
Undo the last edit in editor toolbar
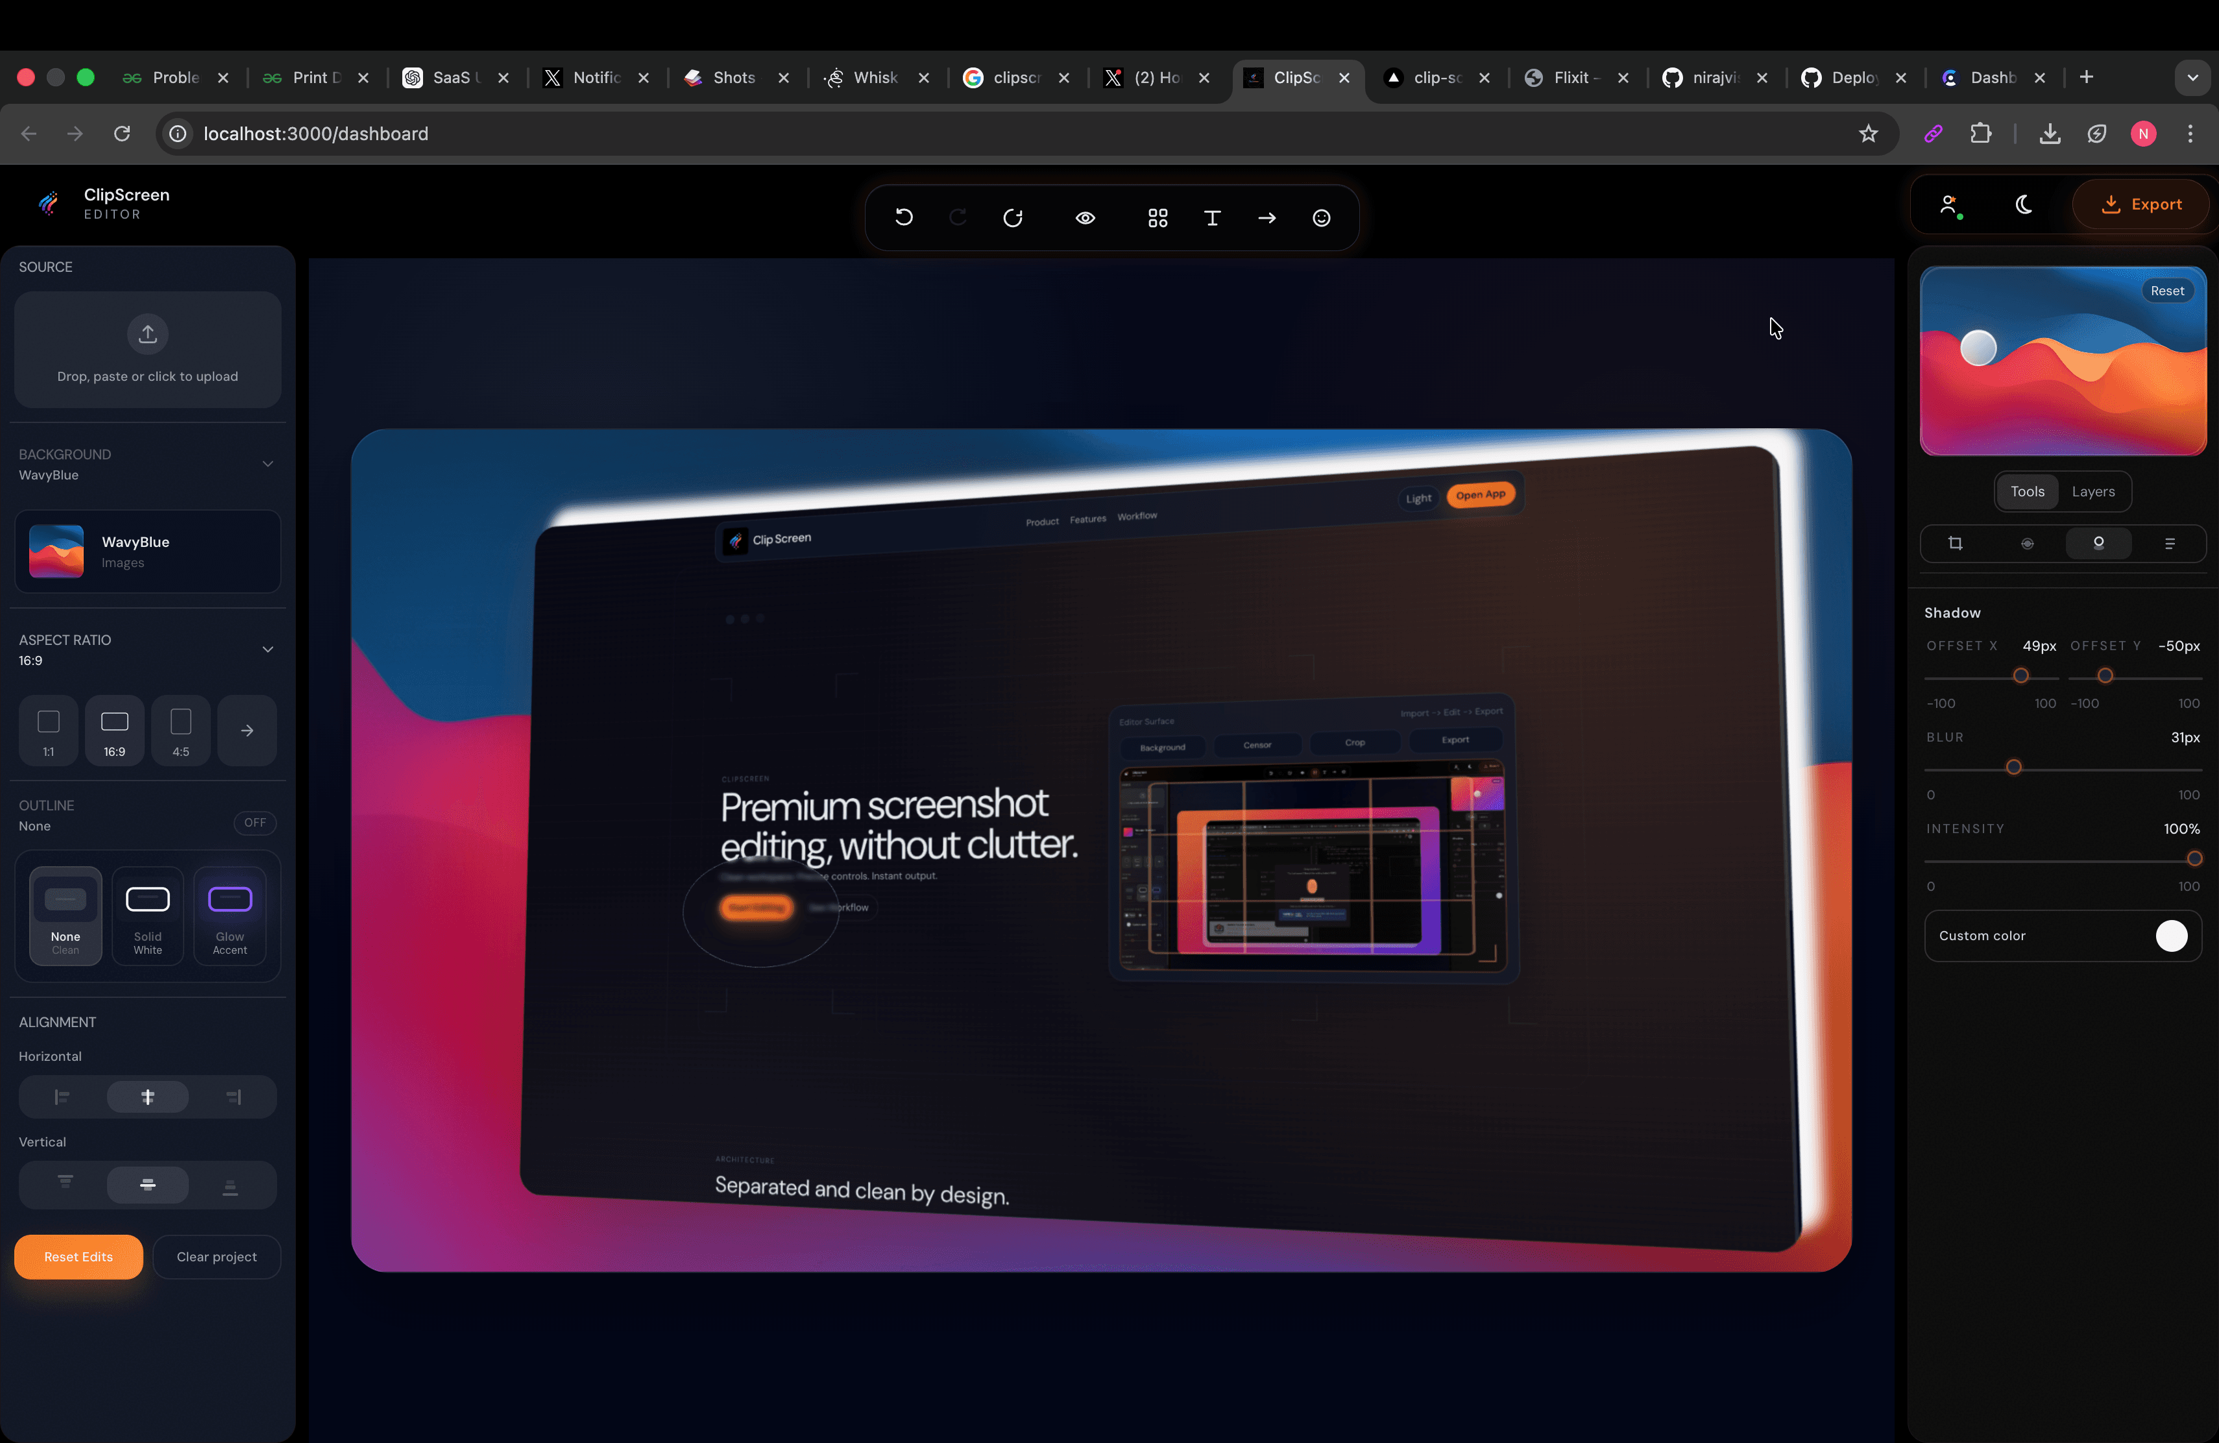903,217
